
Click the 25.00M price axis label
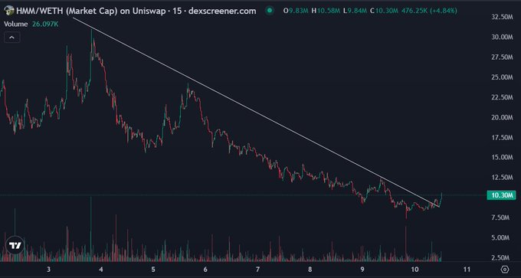pos(502,77)
